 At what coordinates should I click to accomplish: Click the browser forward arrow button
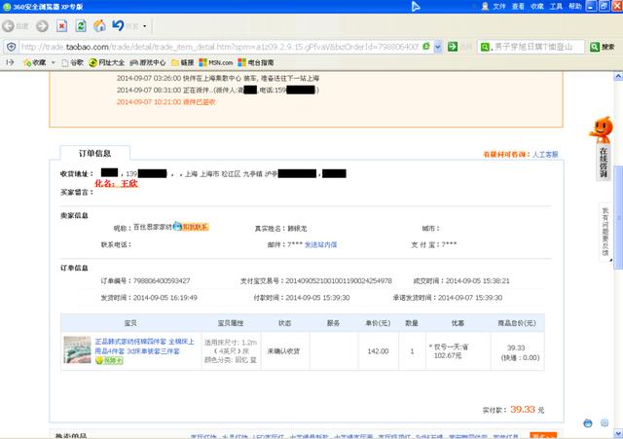coord(42,26)
